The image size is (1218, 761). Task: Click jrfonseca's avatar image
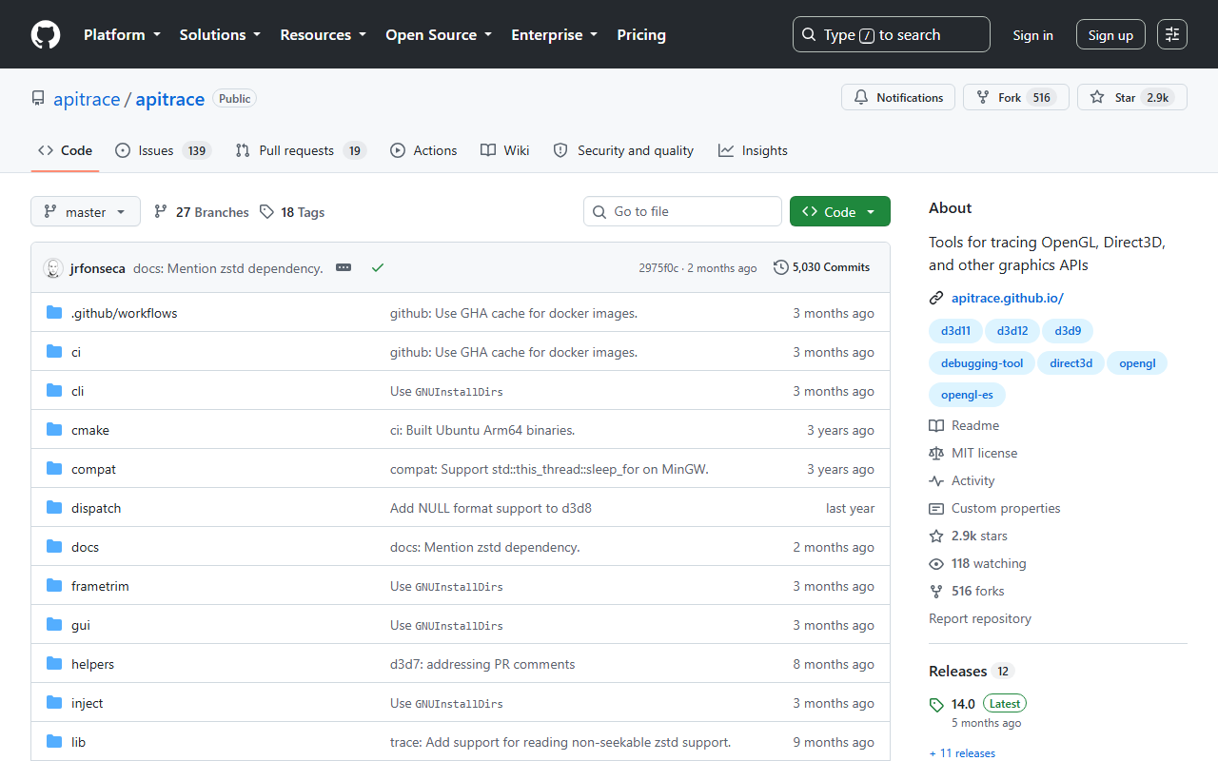[53, 268]
